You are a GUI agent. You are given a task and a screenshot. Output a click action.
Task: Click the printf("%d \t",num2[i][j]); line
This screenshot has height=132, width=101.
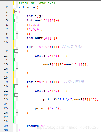tap(71, 99)
